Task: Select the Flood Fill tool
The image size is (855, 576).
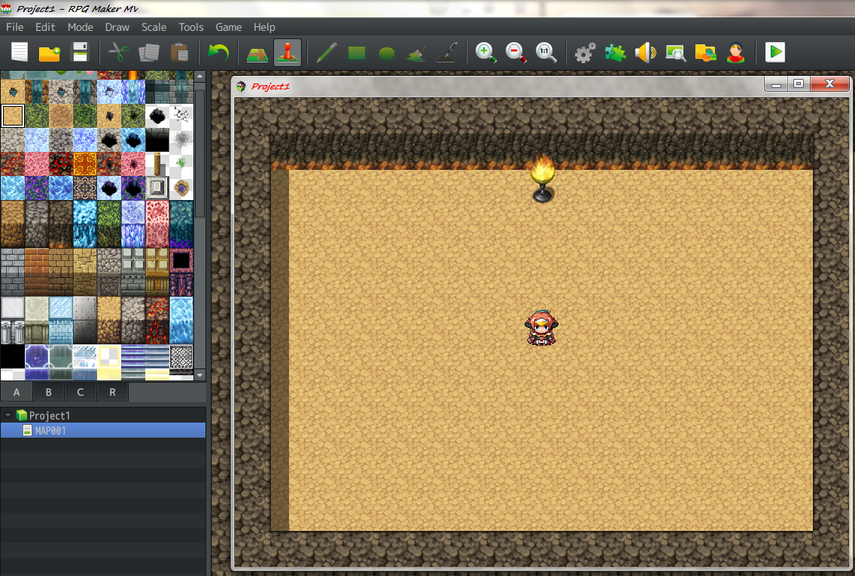Action: [x=417, y=53]
